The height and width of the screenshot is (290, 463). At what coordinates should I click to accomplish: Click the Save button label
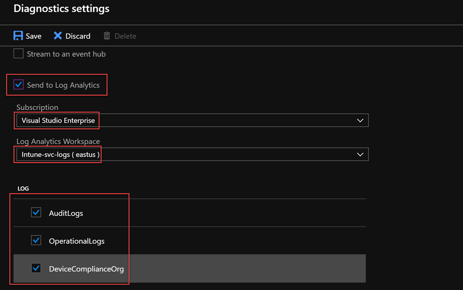coord(33,36)
